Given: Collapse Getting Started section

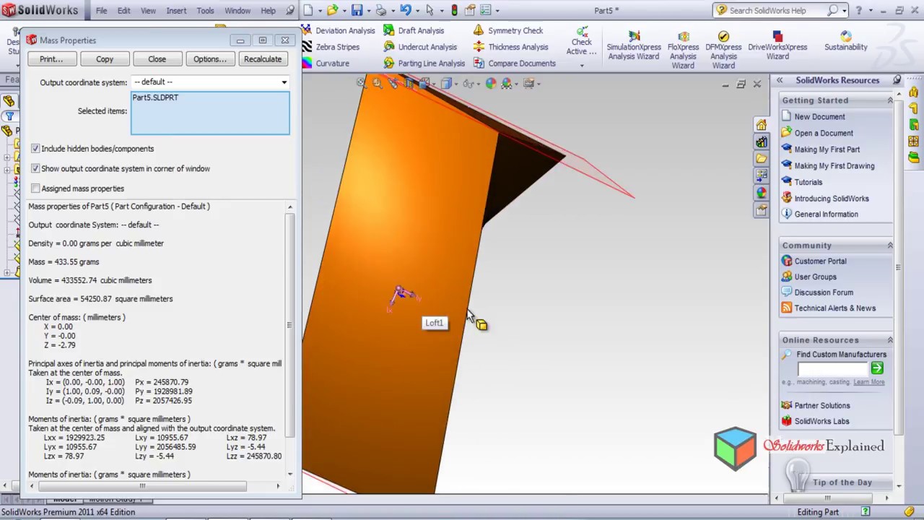Looking at the screenshot, I should 889,100.
